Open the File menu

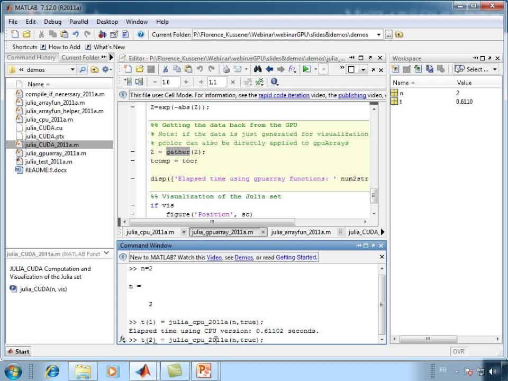pos(13,22)
